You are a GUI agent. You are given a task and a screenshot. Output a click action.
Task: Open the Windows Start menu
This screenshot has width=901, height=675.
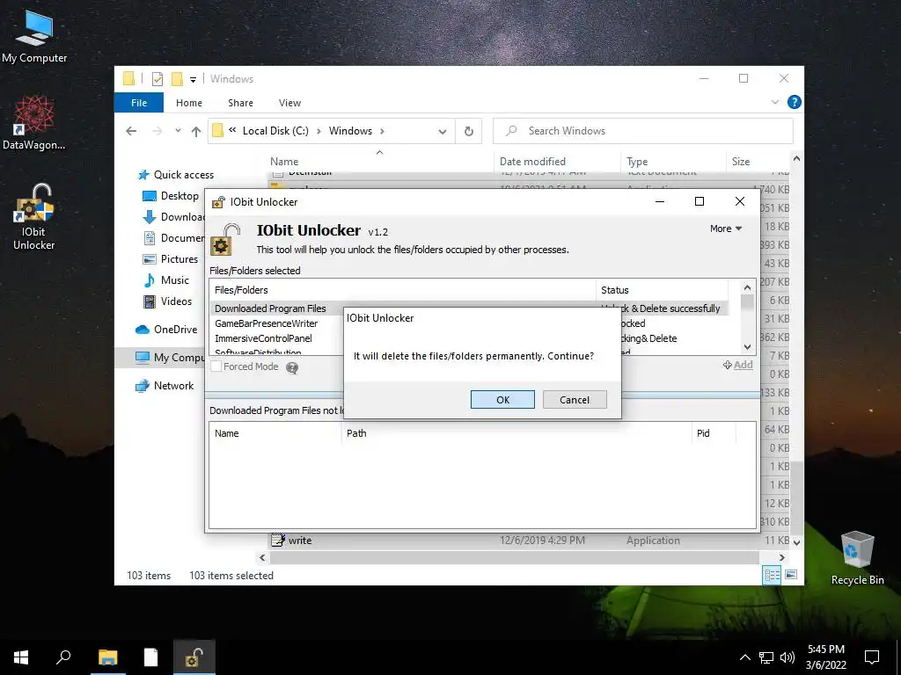pyautogui.click(x=21, y=657)
